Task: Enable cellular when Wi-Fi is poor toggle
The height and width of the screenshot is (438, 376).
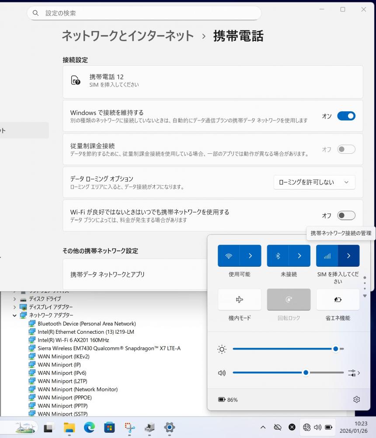Action: coord(346,215)
